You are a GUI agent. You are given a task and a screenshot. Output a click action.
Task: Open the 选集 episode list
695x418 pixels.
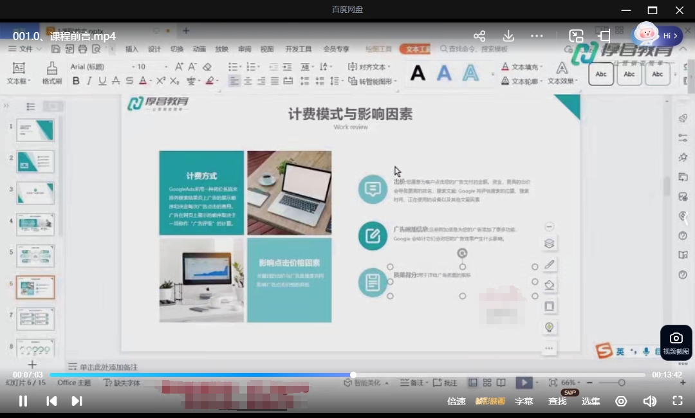click(x=591, y=401)
